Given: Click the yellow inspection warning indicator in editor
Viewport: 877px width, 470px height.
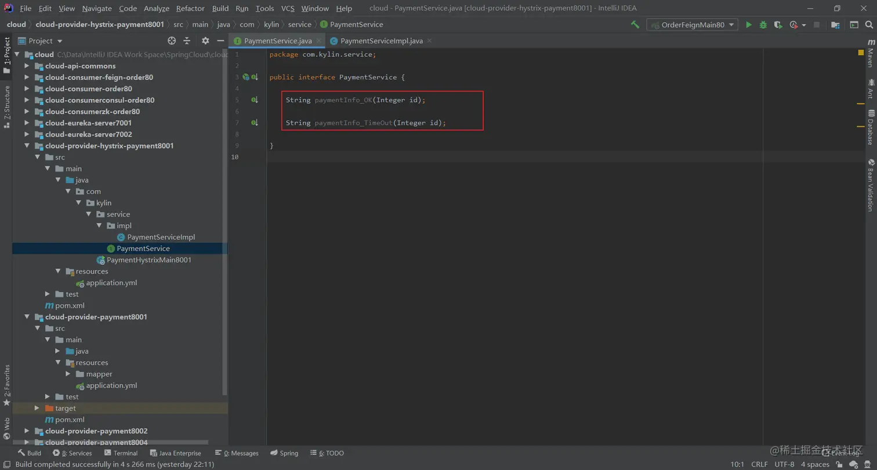Looking at the screenshot, I should click(861, 53).
